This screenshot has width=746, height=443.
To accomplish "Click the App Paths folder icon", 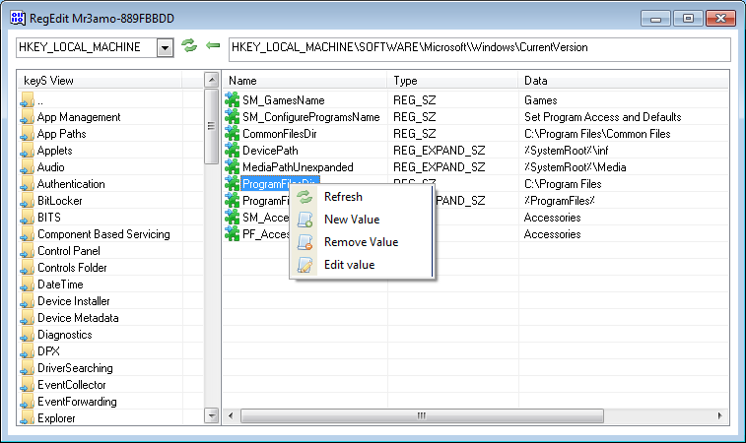I will (28, 134).
